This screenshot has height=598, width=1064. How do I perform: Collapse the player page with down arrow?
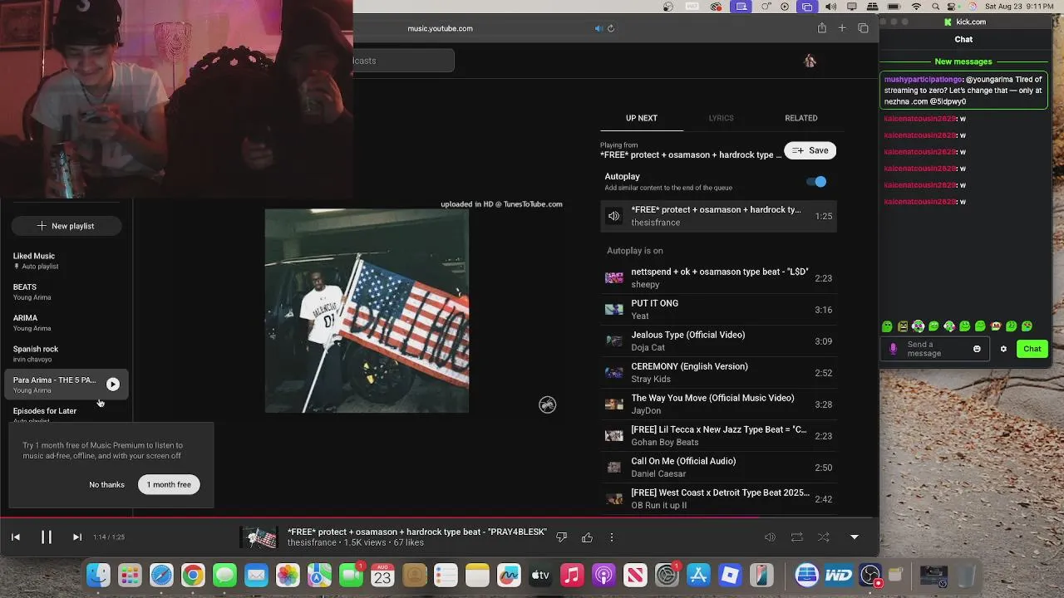point(855,537)
